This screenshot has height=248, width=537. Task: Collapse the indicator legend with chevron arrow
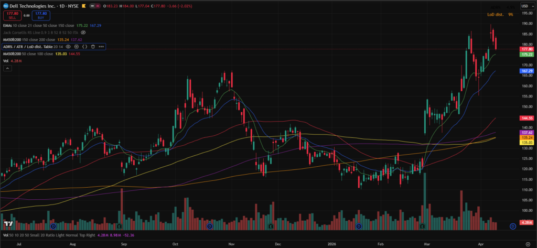coord(8,68)
